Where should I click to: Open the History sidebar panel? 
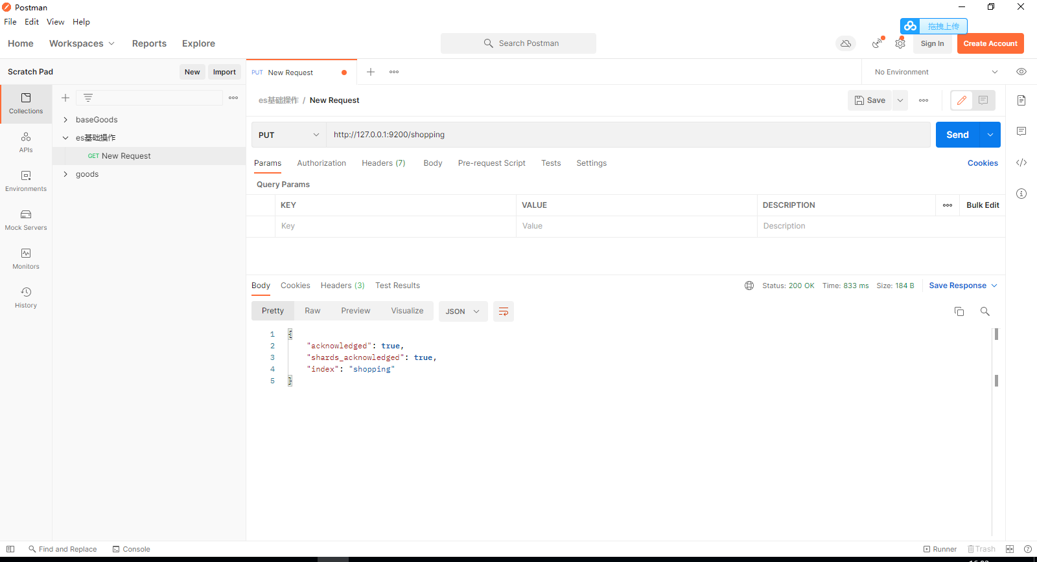pyautogui.click(x=26, y=298)
